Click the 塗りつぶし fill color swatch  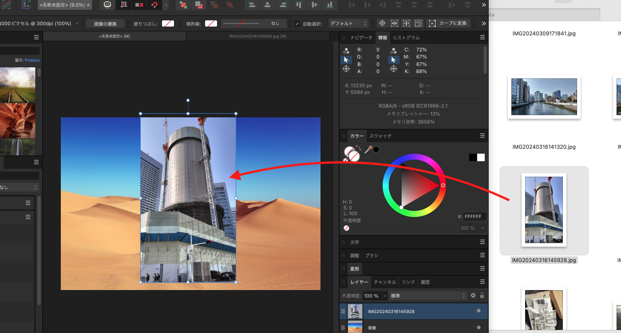(168, 23)
